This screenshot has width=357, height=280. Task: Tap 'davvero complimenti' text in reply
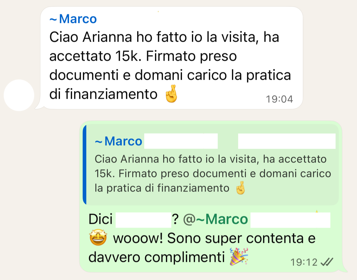(157, 258)
